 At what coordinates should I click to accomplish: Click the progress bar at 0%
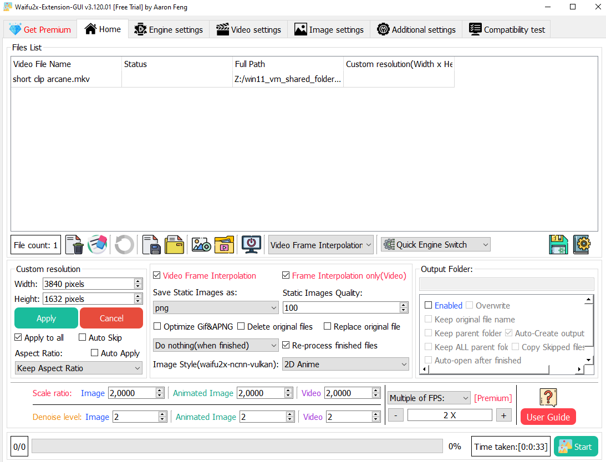tap(237, 446)
